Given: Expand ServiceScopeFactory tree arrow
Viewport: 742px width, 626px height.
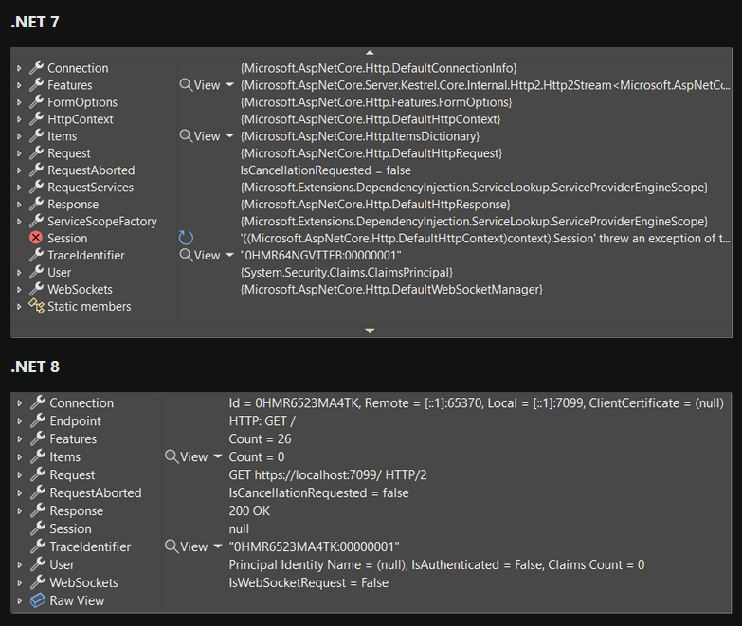Looking at the screenshot, I should coord(19,222).
